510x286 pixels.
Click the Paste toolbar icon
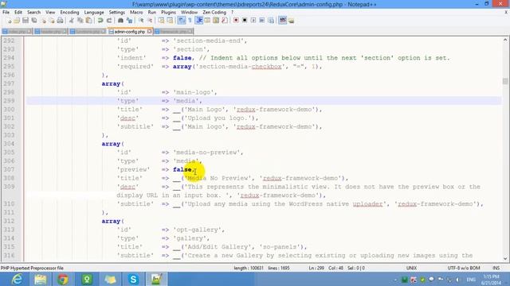(88, 21)
